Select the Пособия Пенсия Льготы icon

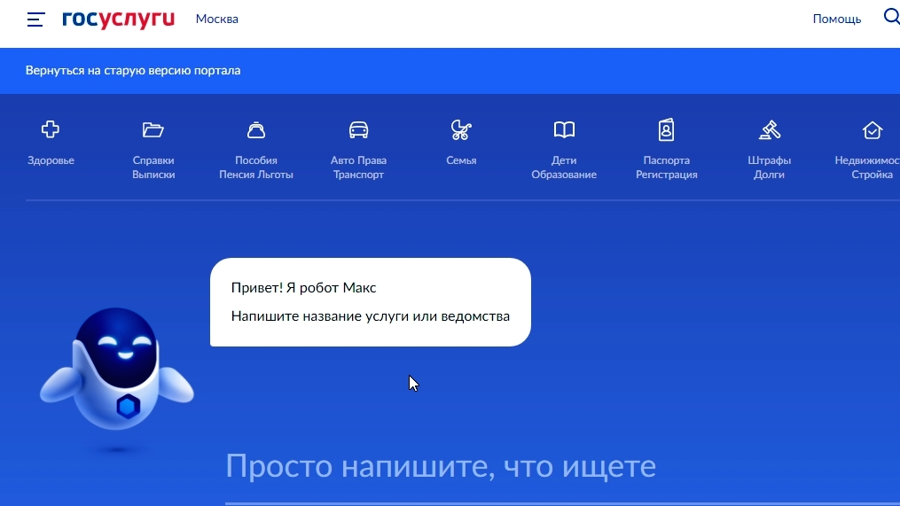click(256, 130)
